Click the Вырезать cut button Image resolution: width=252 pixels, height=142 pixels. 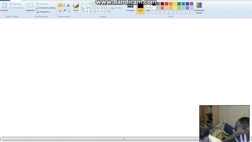[15, 4]
